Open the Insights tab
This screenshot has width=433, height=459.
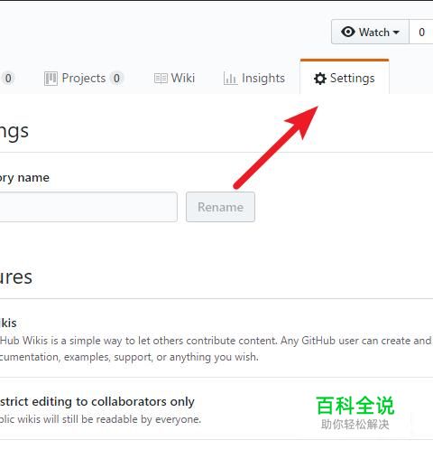click(254, 79)
